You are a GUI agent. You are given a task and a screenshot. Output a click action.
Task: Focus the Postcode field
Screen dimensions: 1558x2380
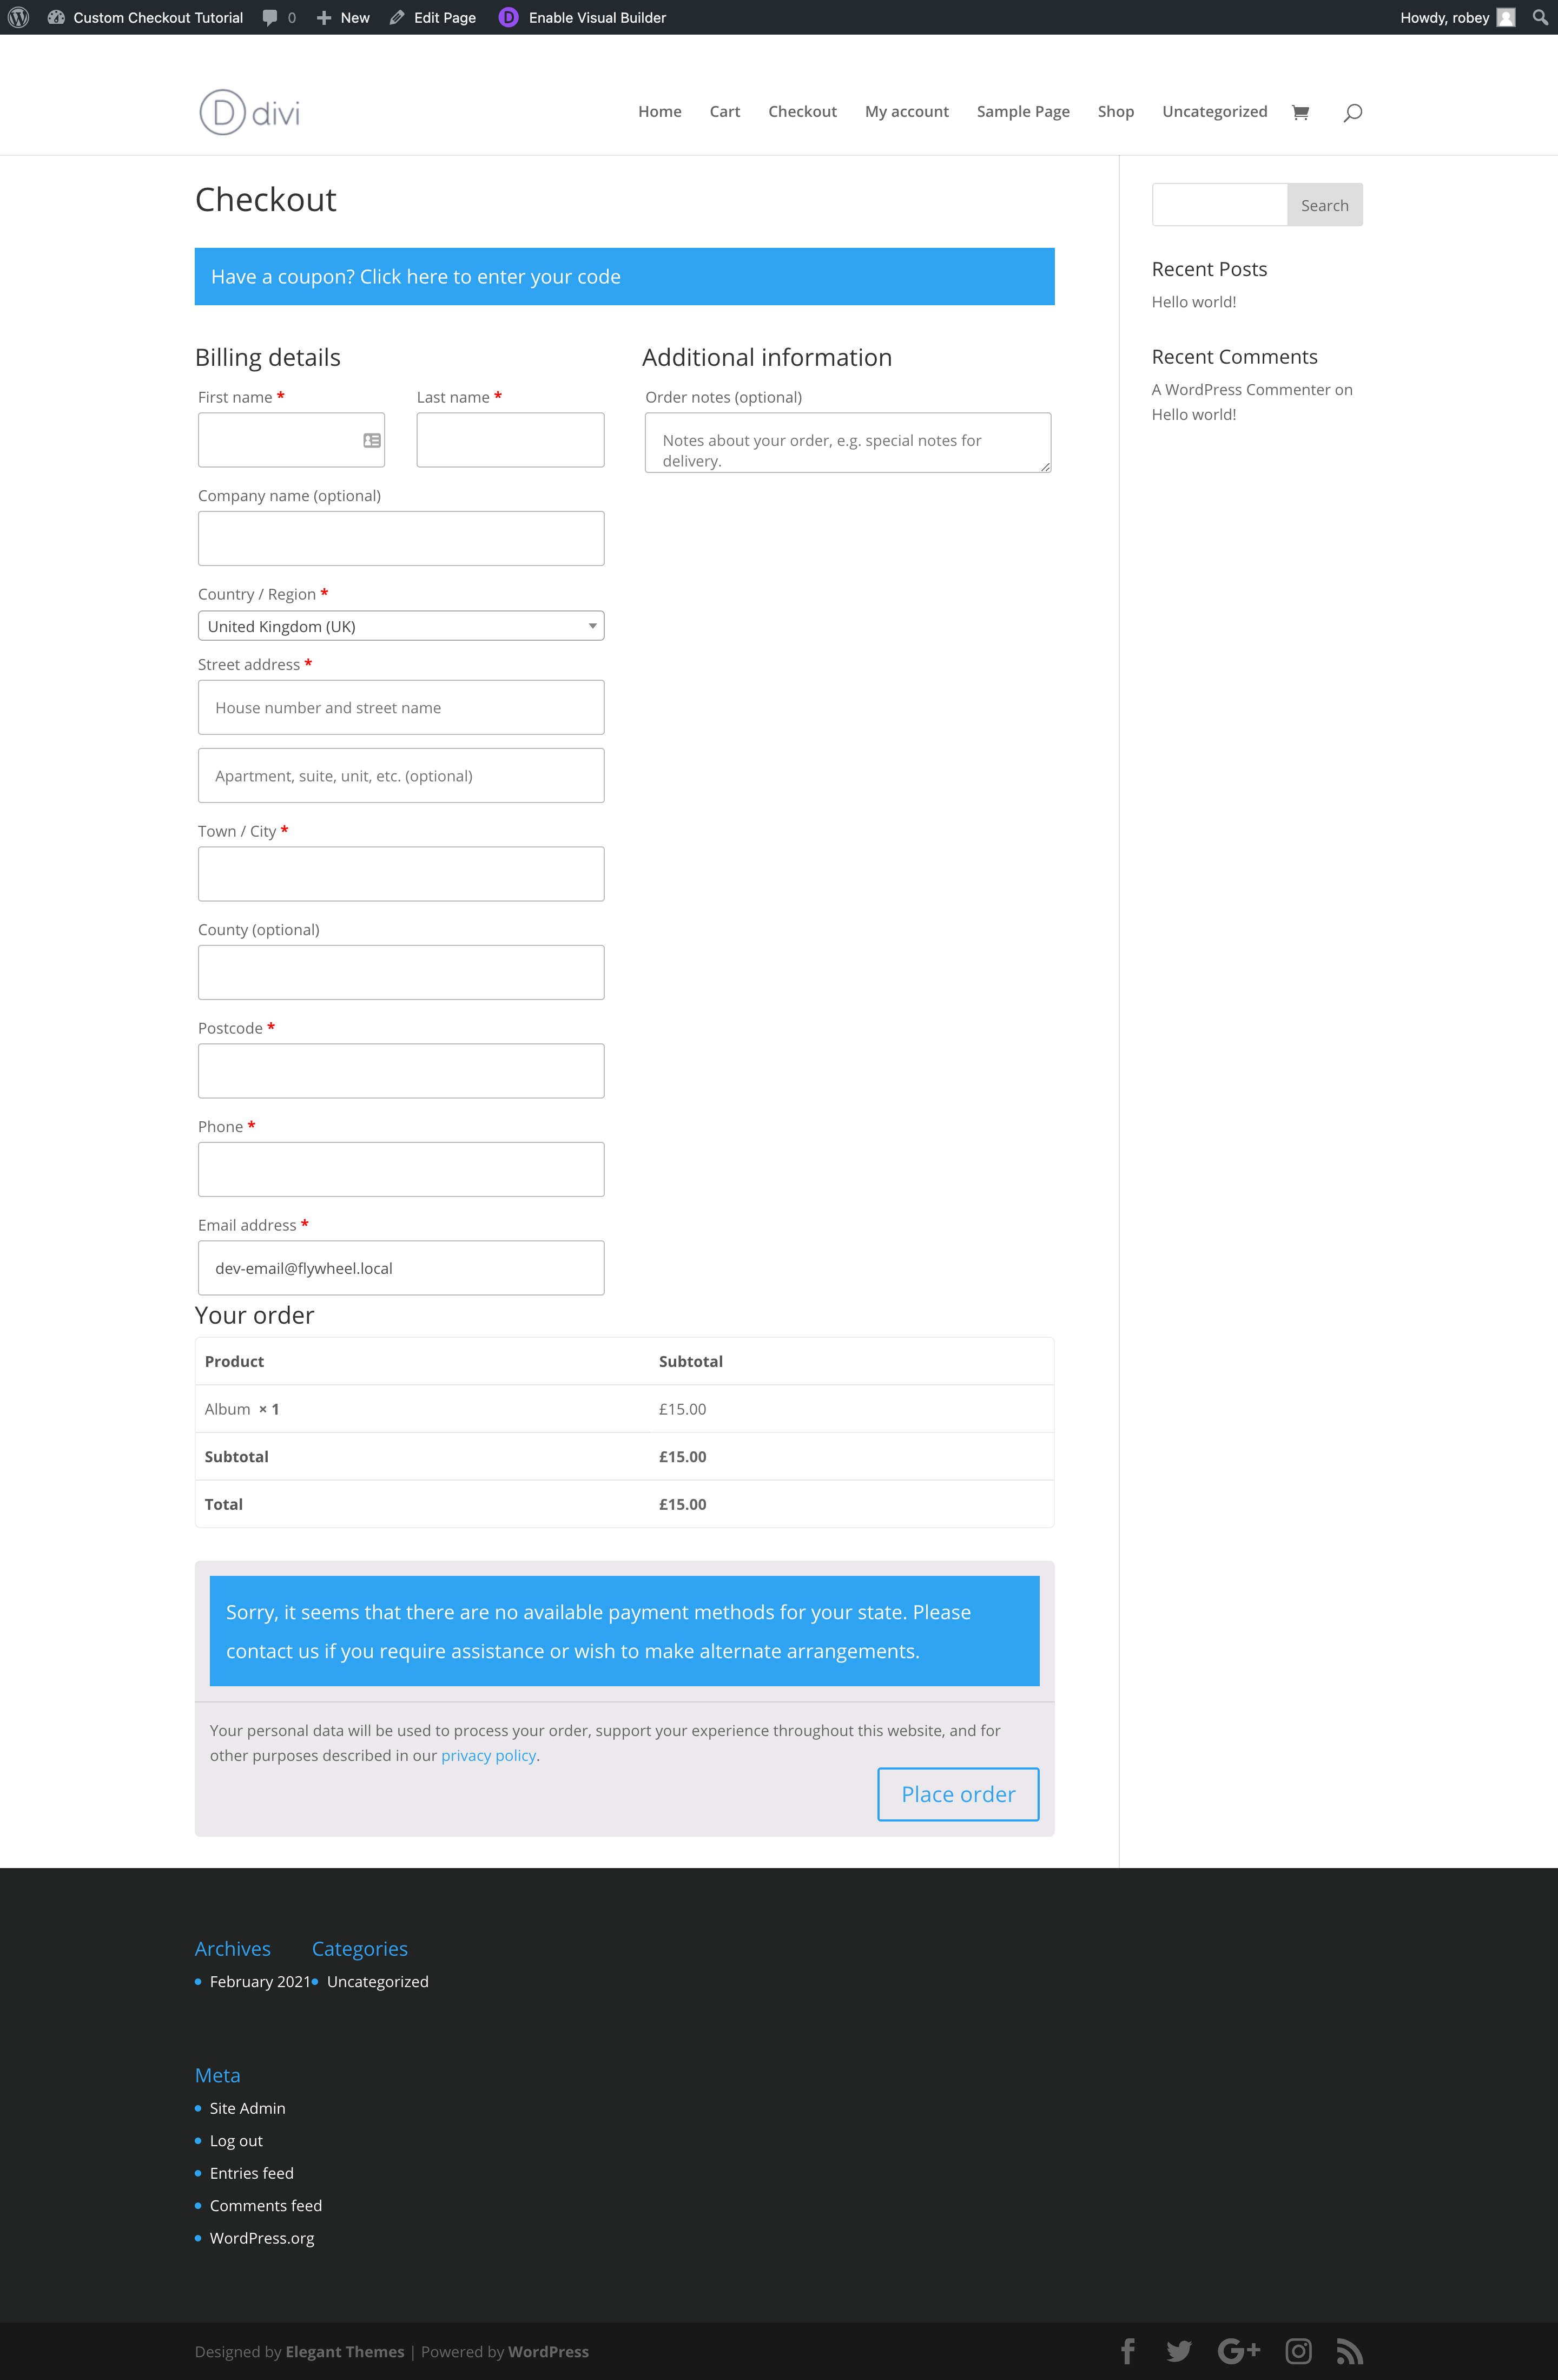click(401, 1071)
